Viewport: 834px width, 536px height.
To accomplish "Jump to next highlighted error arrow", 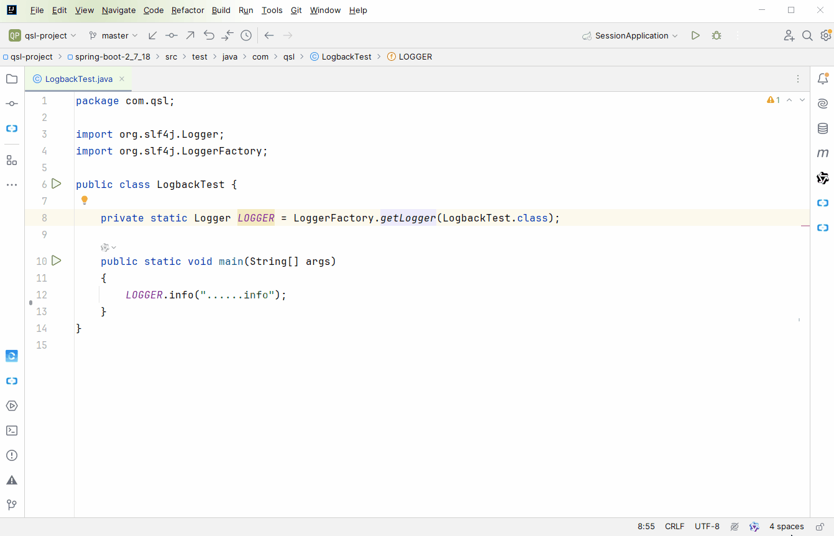I will [x=802, y=100].
